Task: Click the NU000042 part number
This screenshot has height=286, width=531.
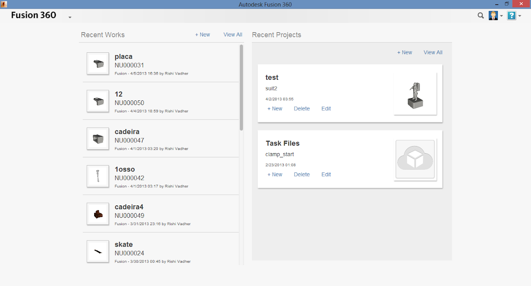Action: 129,178
